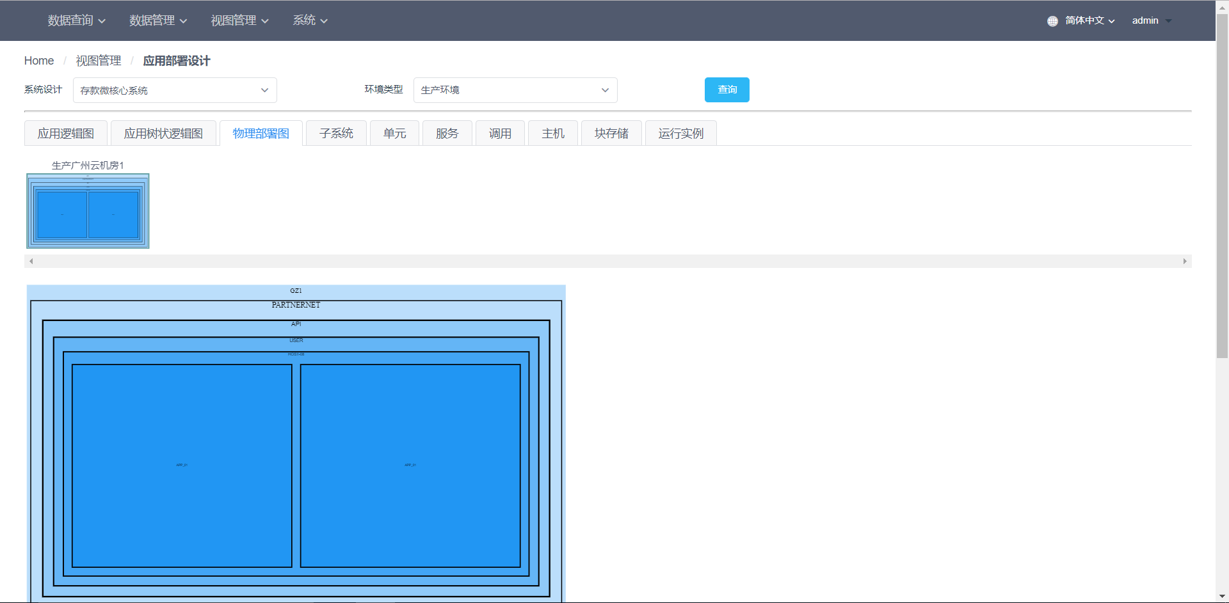Go to the Home breadcrumb
1229x603 pixels.
click(x=39, y=61)
